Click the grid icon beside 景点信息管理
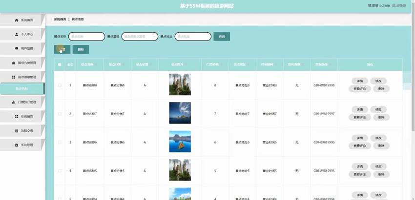This screenshot has height=200, width=415. 14,77
